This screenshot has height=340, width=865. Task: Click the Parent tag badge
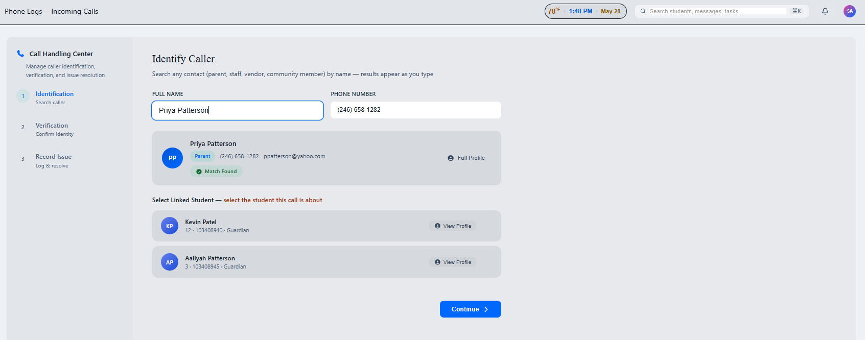pos(202,156)
